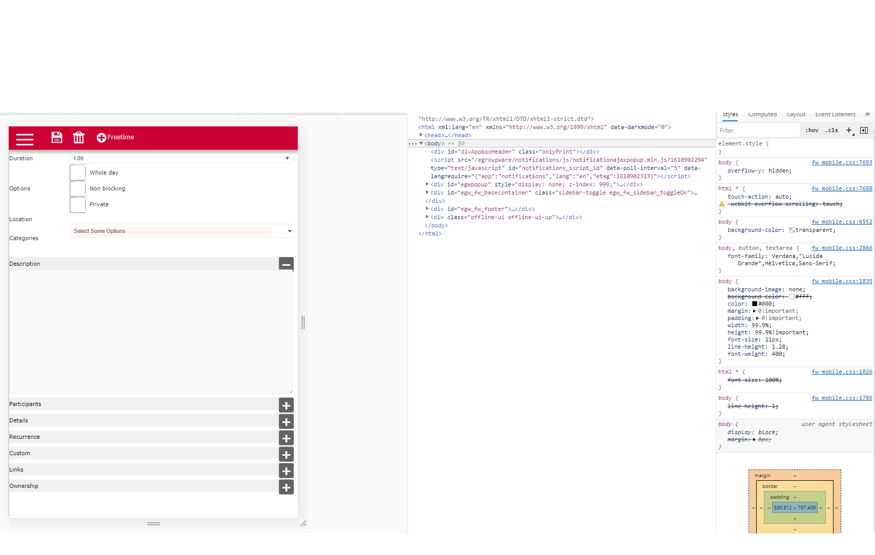Open the fw_mobile.css:7693 source link

(842, 163)
